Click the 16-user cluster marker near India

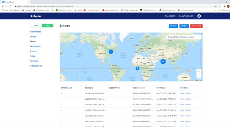coord(163,62)
